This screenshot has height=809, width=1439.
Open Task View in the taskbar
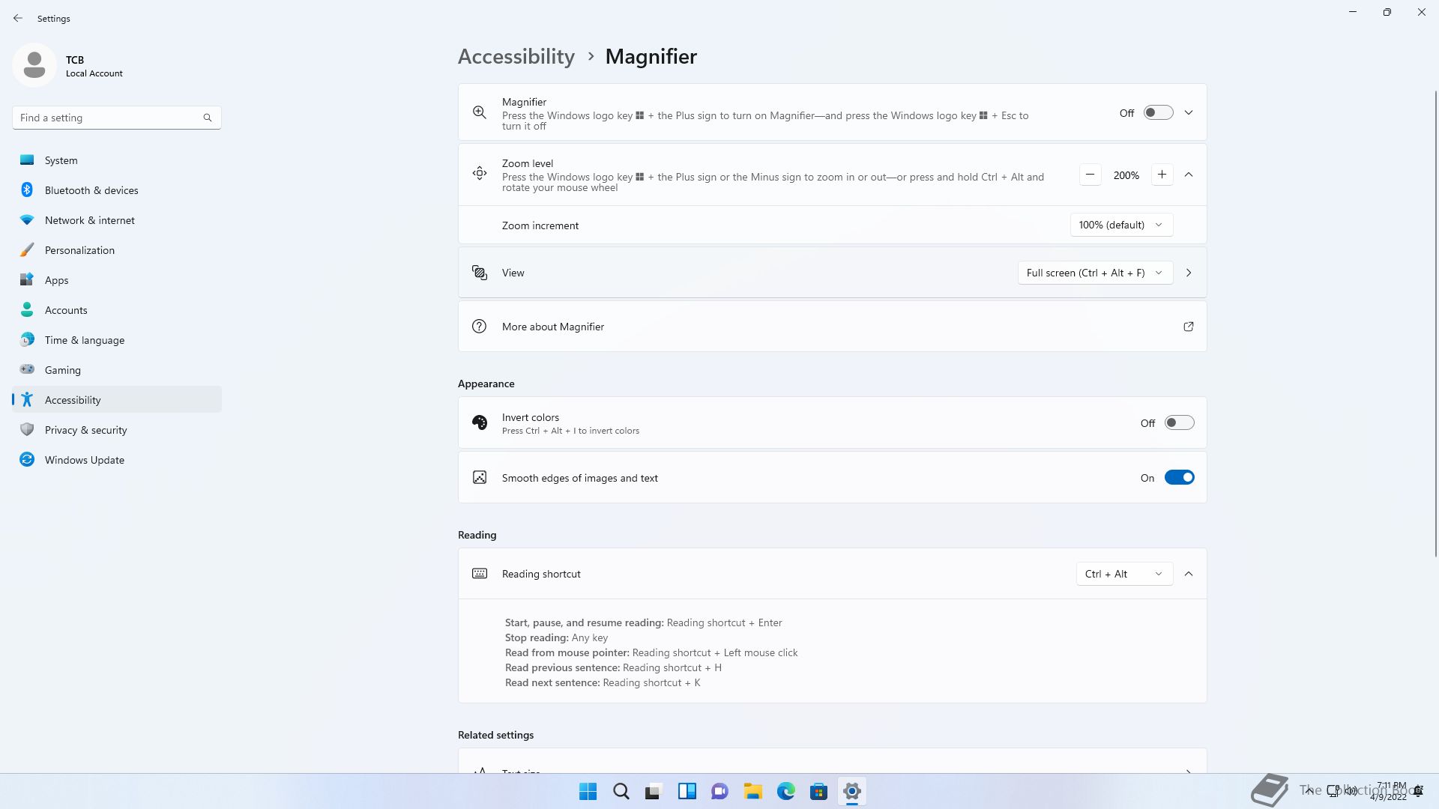654,791
